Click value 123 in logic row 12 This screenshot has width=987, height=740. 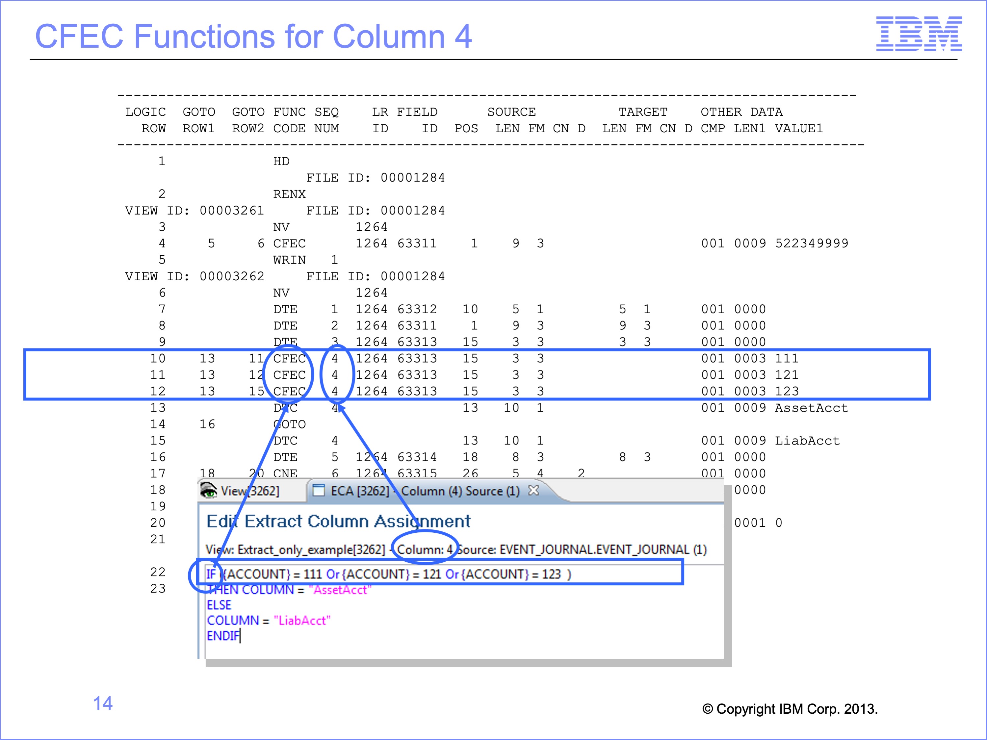click(x=787, y=392)
